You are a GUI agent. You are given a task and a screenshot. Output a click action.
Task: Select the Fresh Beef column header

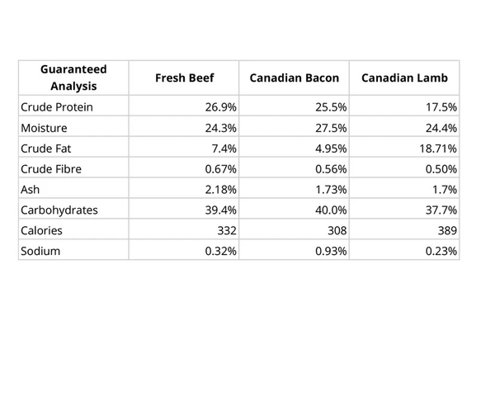click(184, 78)
